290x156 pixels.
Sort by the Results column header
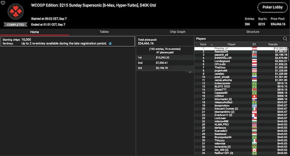tap(273, 44)
